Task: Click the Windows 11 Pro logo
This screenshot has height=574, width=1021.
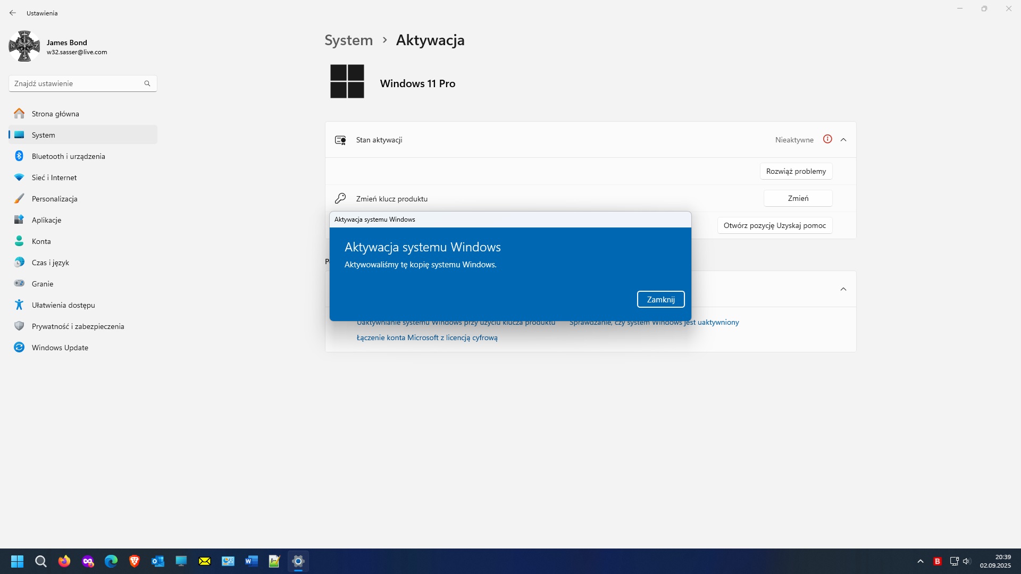Action: click(347, 81)
